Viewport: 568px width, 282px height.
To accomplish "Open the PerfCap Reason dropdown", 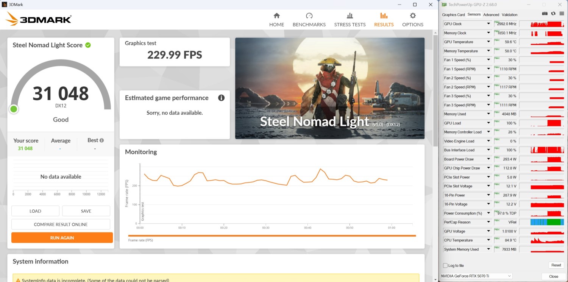I will coord(488,222).
